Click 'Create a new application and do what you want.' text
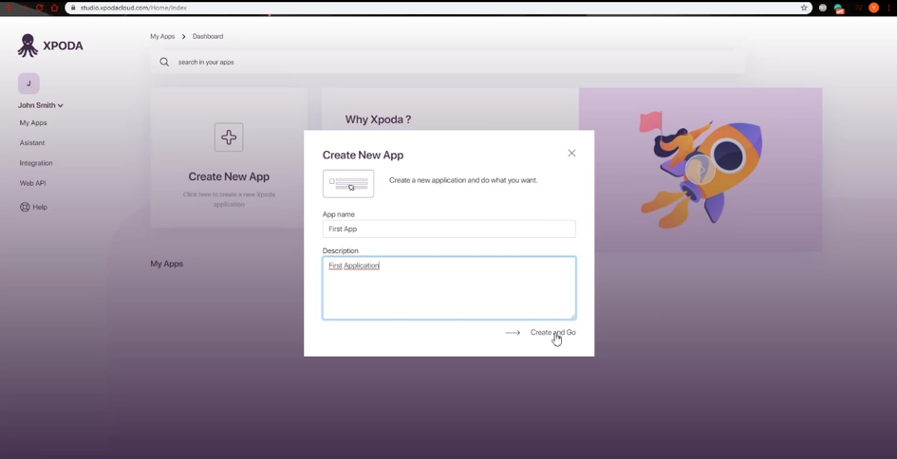 click(463, 180)
